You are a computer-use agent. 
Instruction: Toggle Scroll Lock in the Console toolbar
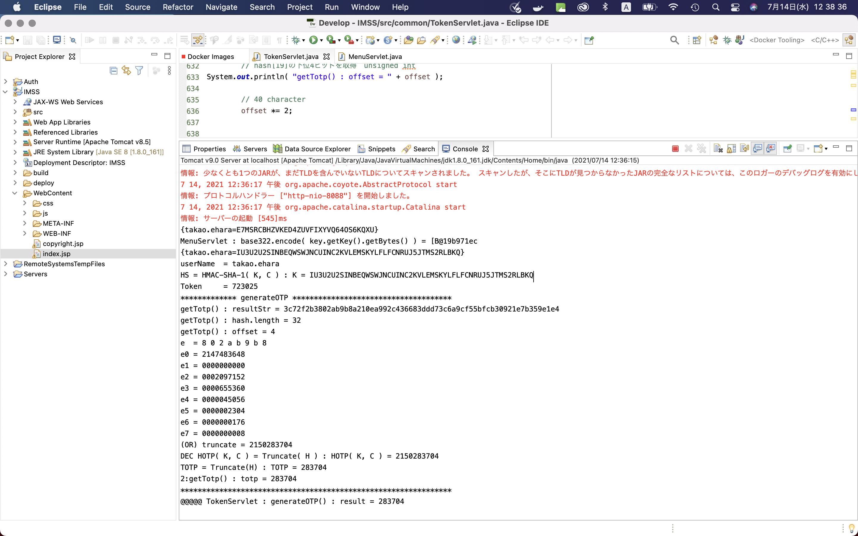click(731, 149)
